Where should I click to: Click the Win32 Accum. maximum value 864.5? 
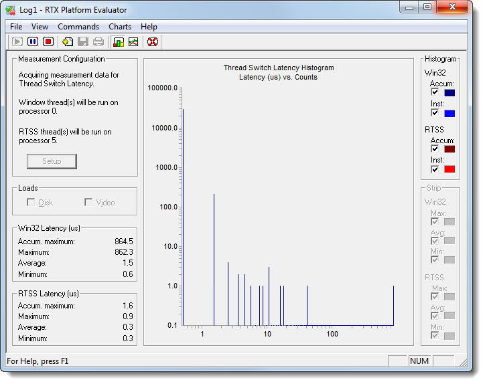tap(124, 242)
